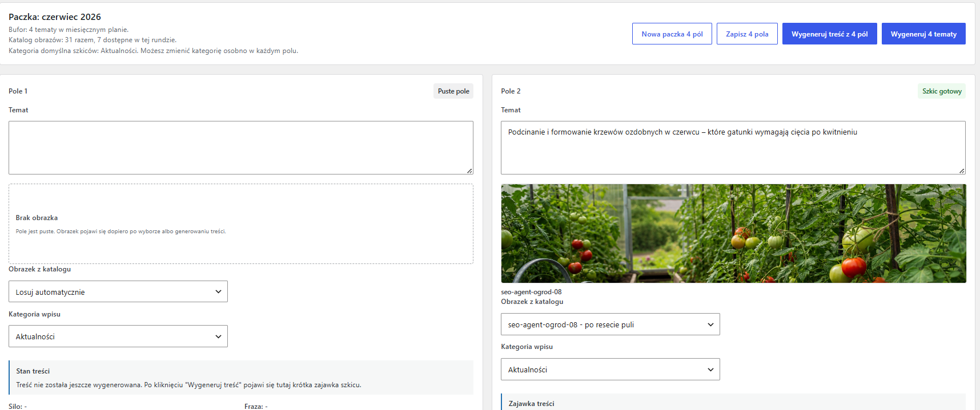Click the tomato greenhouse image in Pole 2
This screenshot has width=980, height=410.
[733, 233]
